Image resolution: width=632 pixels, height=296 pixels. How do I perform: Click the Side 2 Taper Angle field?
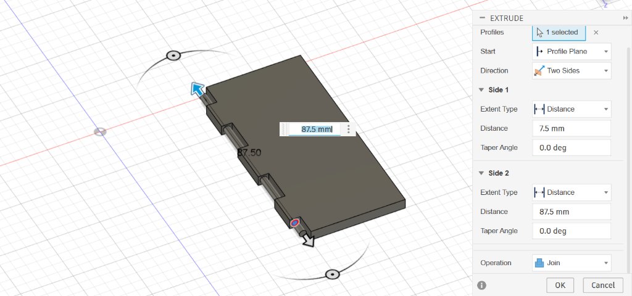coord(572,231)
